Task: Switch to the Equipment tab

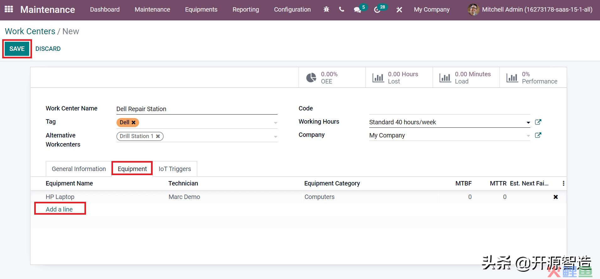Action: (132, 169)
